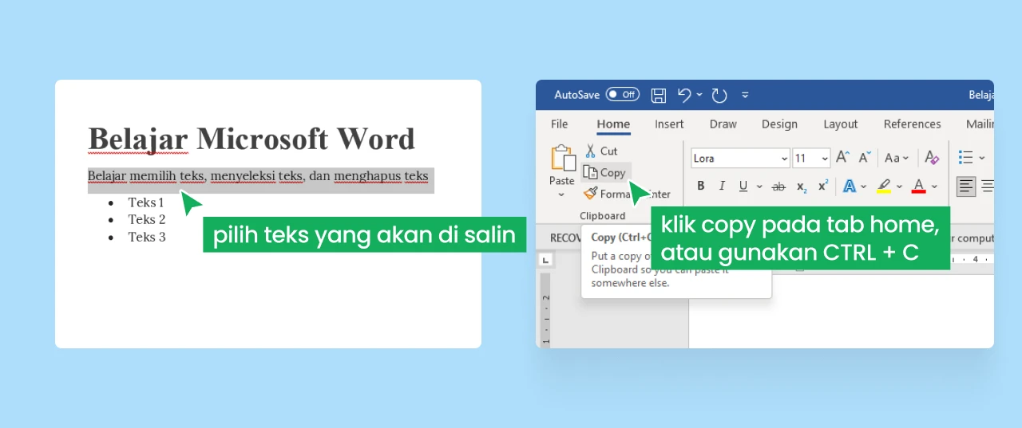The height and width of the screenshot is (428, 1022).
Task: Click Clear All Formatting icon
Action: [931, 158]
